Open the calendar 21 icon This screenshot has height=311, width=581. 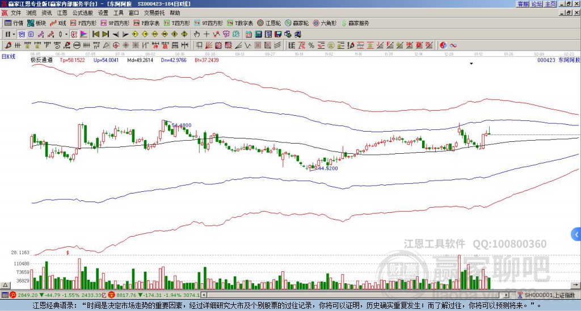[249, 34]
